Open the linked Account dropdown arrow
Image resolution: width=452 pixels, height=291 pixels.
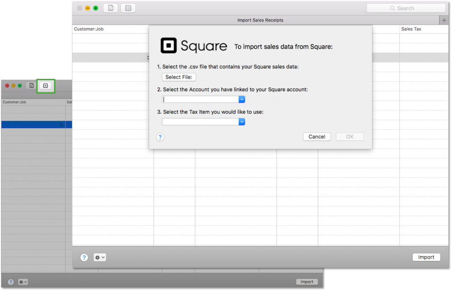(242, 99)
